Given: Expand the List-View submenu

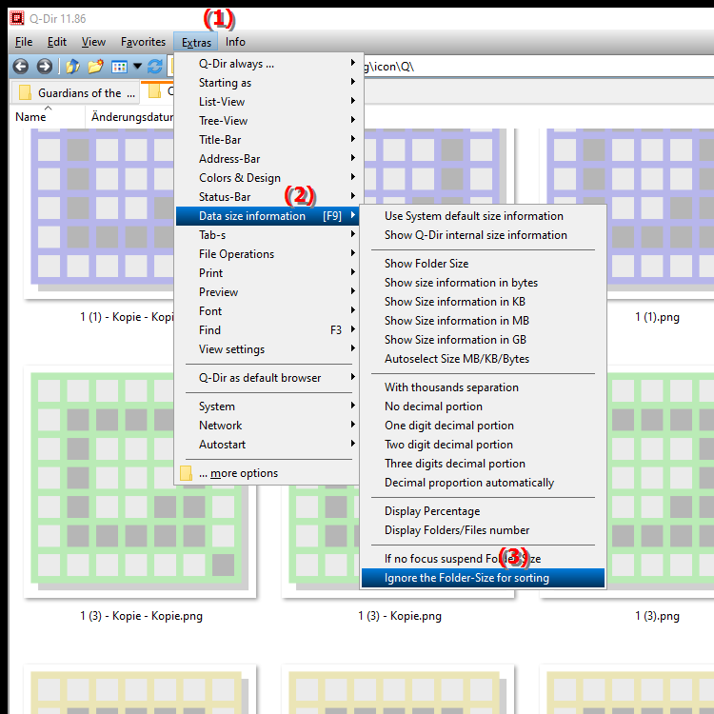Looking at the screenshot, I should [x=268, y=102].
